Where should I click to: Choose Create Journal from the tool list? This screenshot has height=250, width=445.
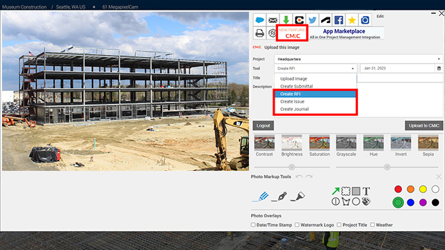315,109
